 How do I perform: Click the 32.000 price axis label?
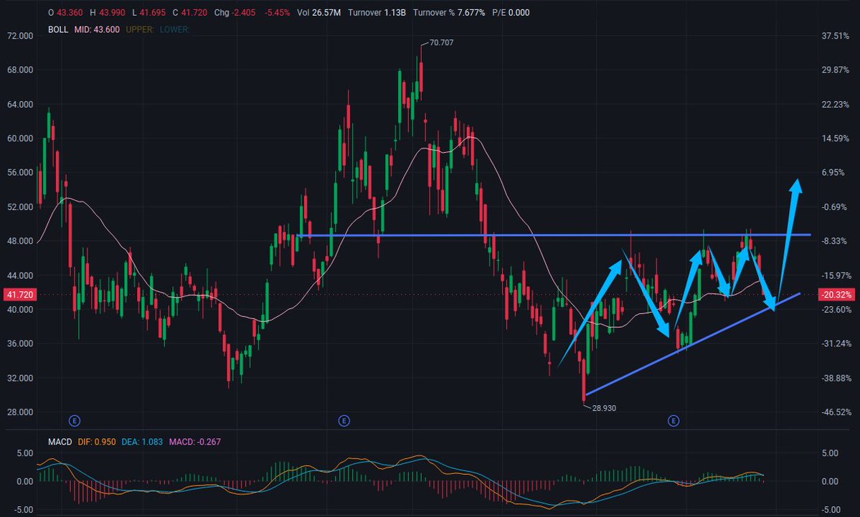[20, 379]
